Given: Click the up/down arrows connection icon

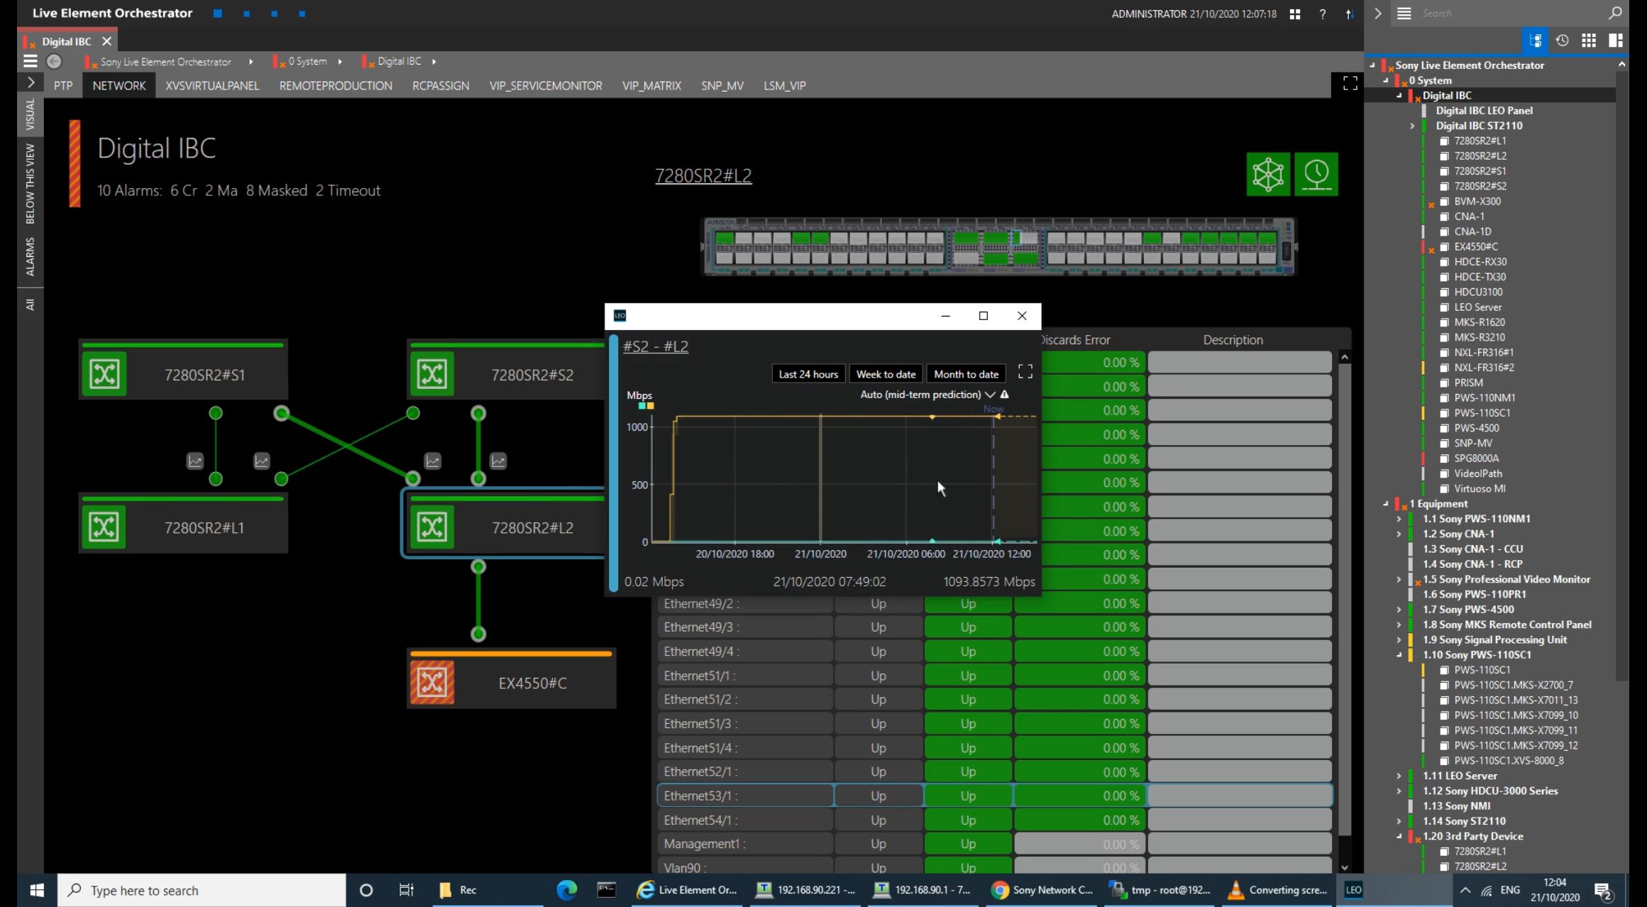Looking at the screenshot, I should pos(1350,13).
